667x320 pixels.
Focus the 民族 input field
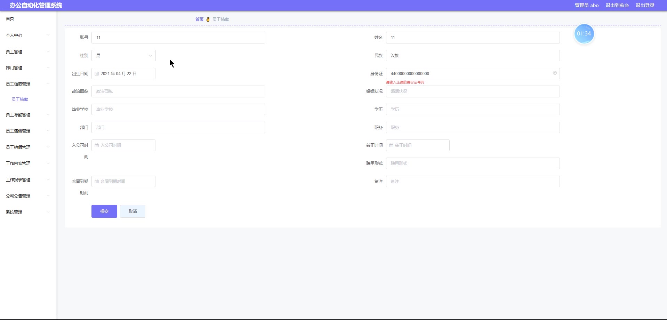(x=473, y=56)
